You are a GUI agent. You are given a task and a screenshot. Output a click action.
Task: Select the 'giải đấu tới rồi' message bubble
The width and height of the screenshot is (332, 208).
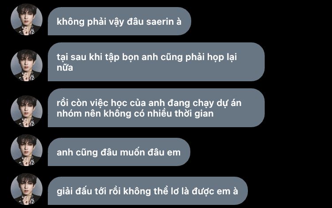pyautogui.click(x=148, y=191)
